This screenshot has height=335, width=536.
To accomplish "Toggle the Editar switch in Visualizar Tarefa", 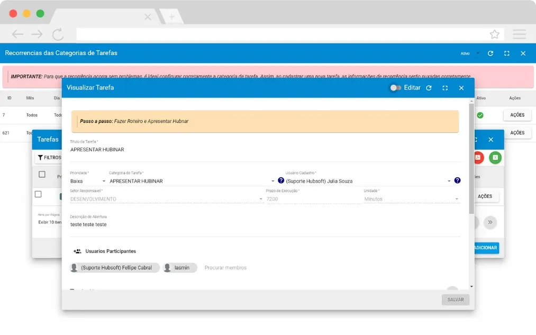I will tap(395, 88).
